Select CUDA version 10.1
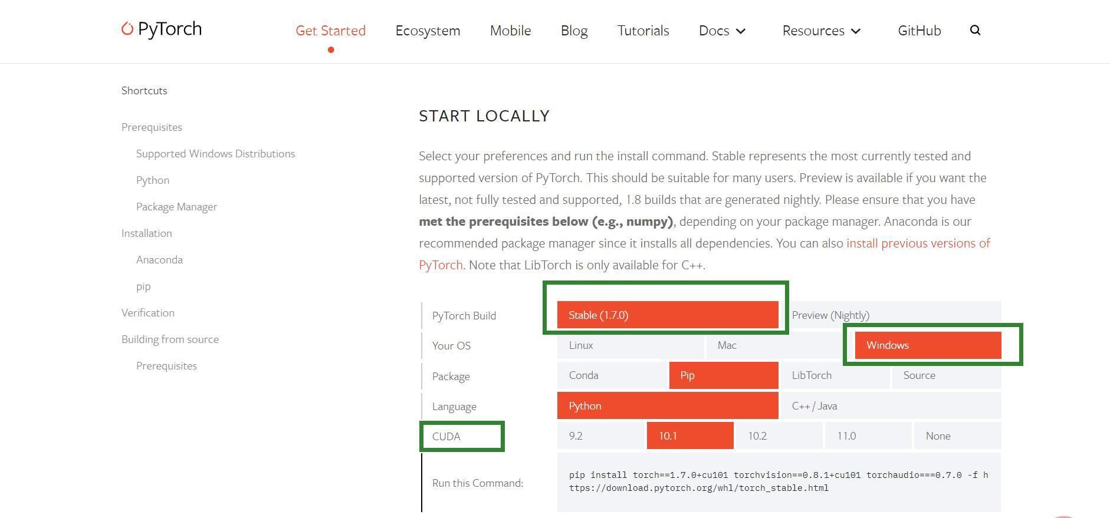 pos(690,436)
